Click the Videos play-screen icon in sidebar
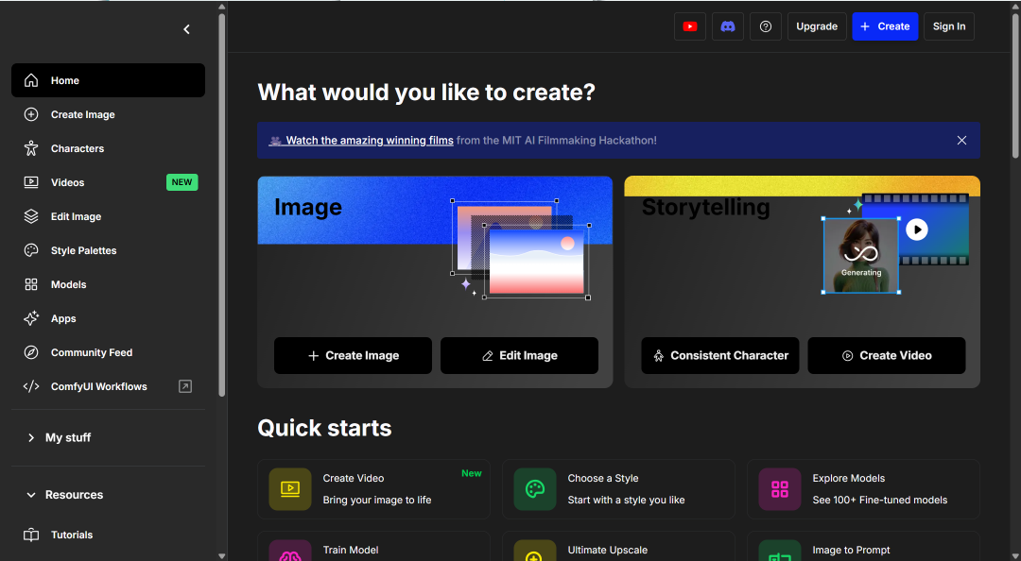This screenshot has width=1021, height=561. 31,182
